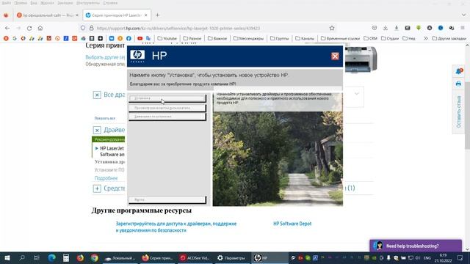Screen dimensions: 470x264
Task: Open 'Замечания по установке' in HP installer
Action: [x=167, y=117]
